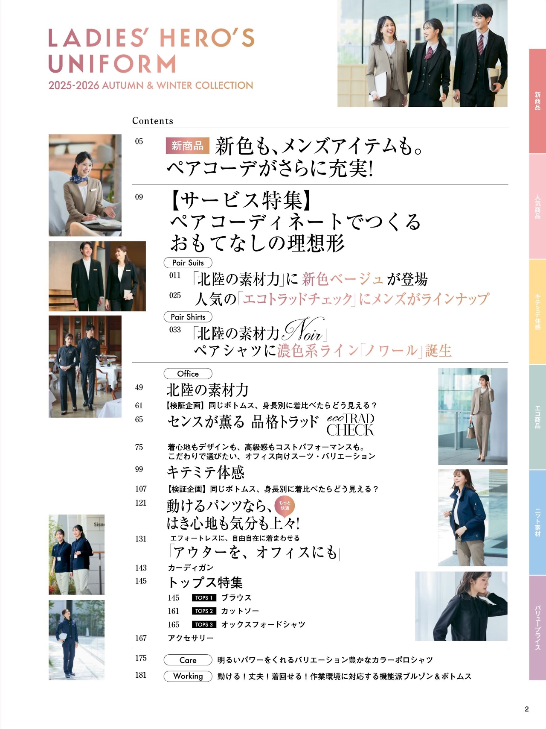
Task: Click the もっと快適 pink bubble badge
Action: [x=285, y=505]
